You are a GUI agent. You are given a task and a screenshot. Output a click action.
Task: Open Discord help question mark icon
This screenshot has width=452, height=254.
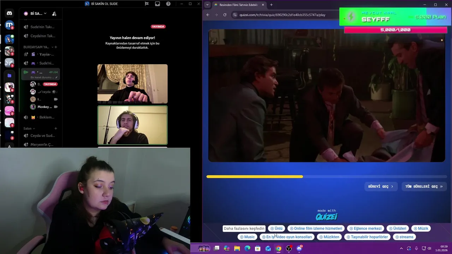pyautogui.click(x=168, y=4)
